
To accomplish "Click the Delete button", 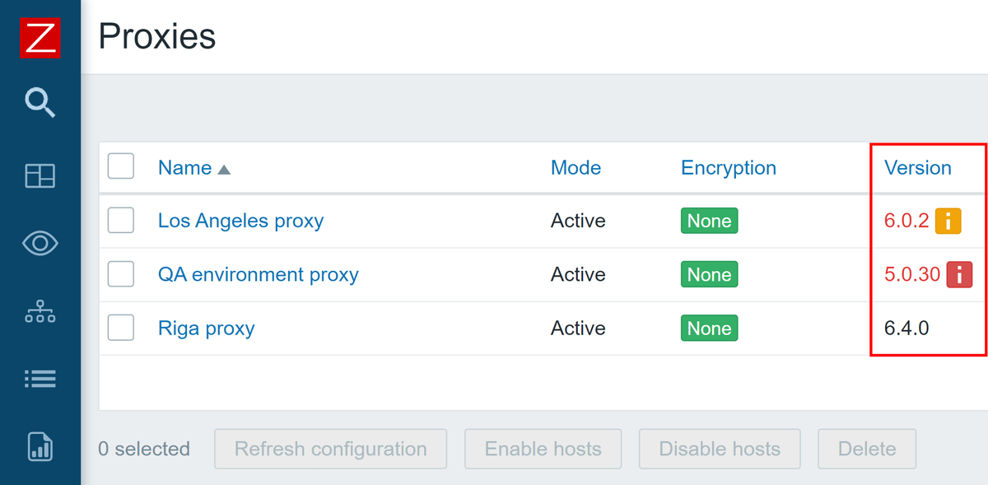I will (x=866, y=449).
